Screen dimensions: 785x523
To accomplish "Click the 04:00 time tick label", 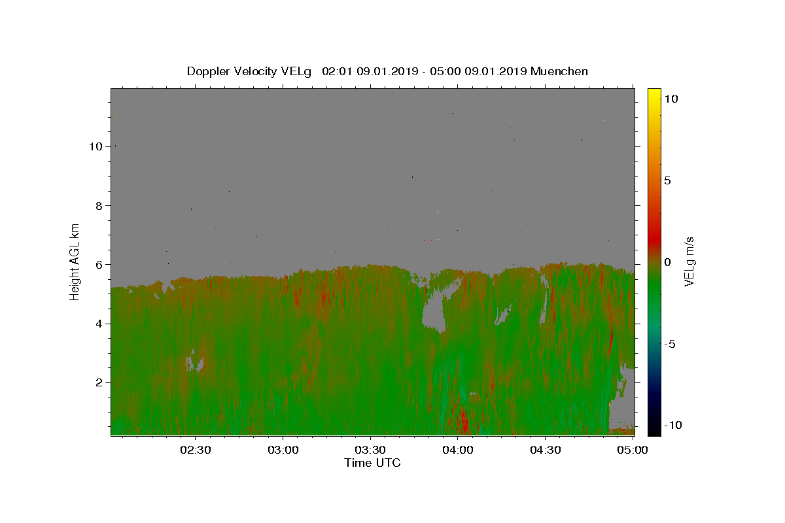I will [458, 450].
